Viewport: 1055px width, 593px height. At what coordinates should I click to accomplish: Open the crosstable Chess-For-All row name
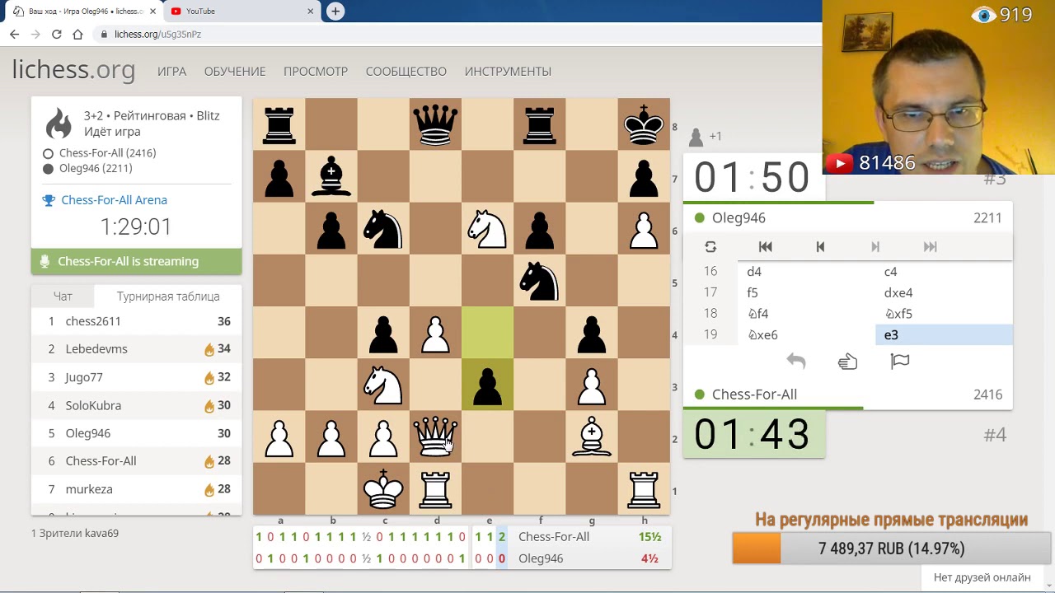[x=554, y=537]
